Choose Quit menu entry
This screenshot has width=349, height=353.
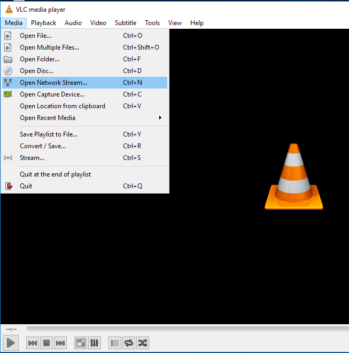point(84,186)
